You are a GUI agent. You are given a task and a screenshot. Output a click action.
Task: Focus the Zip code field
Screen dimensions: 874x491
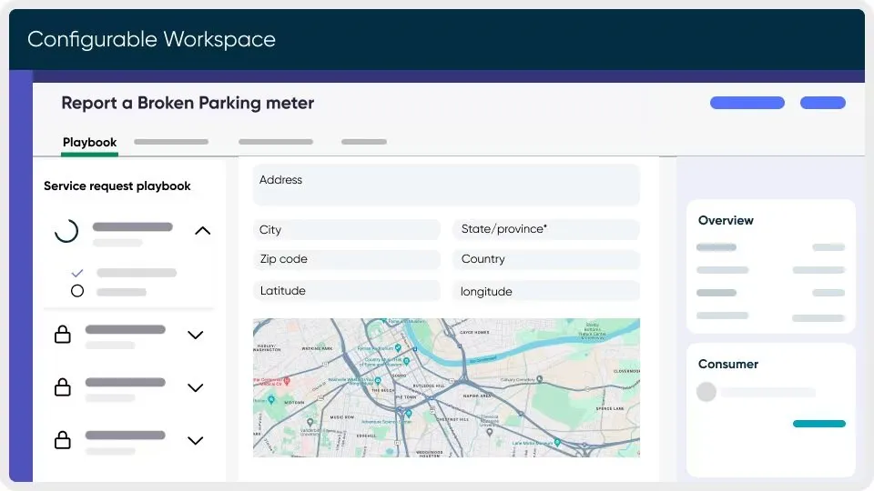[346, 259]
